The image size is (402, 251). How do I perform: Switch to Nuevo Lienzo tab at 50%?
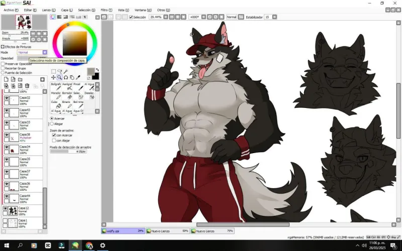168,231
